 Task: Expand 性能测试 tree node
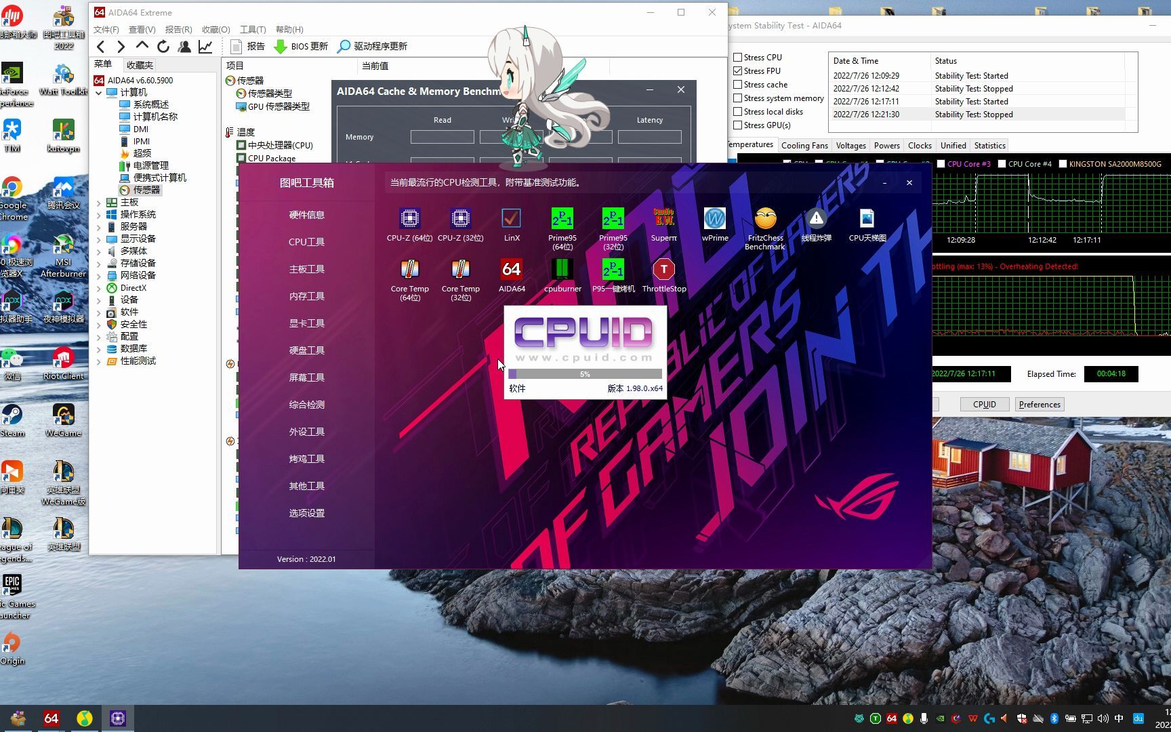[99, 361]
